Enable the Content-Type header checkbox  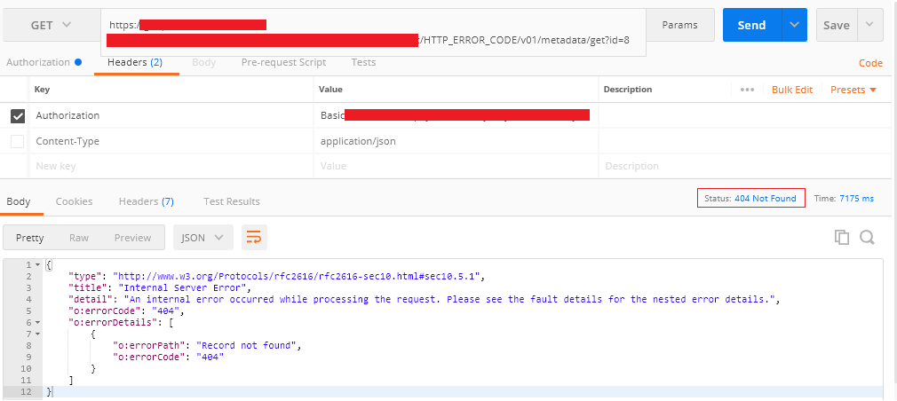click(x=18, y=141)
